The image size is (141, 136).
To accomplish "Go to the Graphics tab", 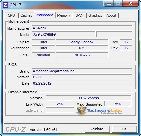I will coord(95,15).
